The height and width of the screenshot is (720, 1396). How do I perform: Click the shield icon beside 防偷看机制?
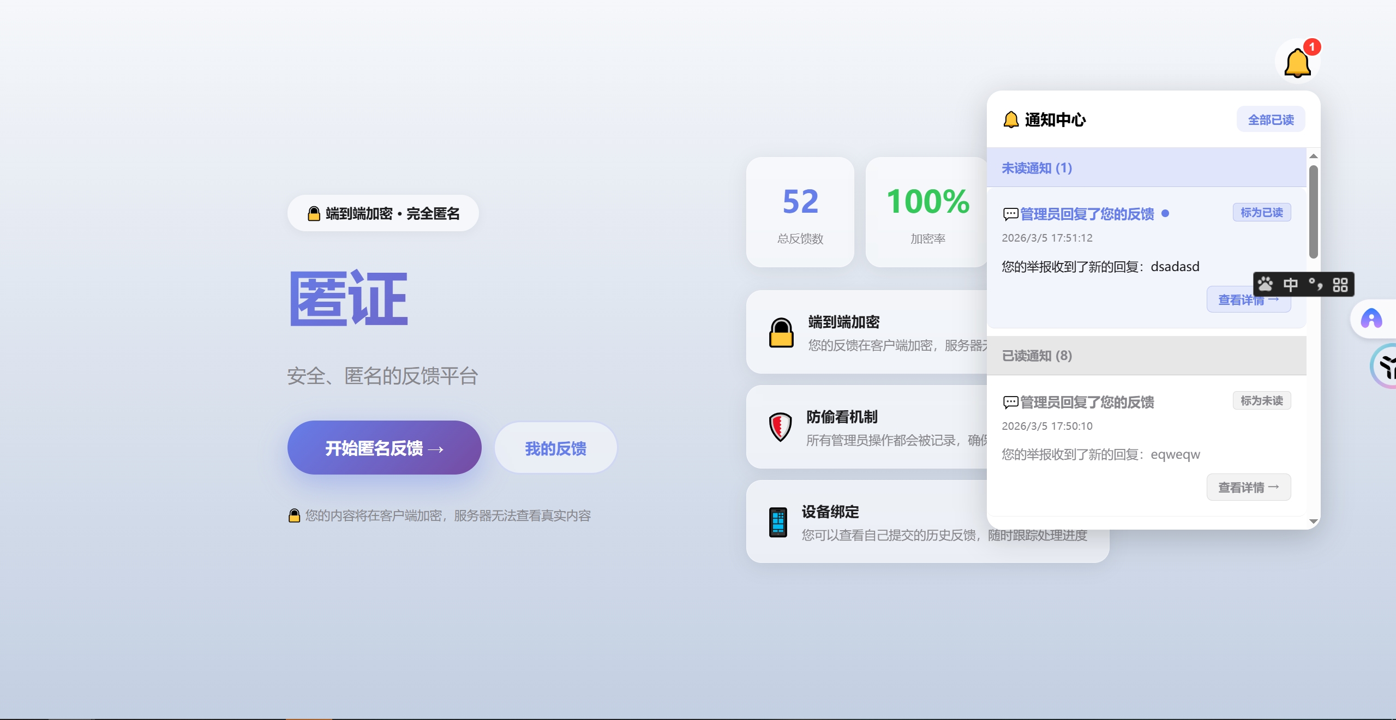pos(780,427)
